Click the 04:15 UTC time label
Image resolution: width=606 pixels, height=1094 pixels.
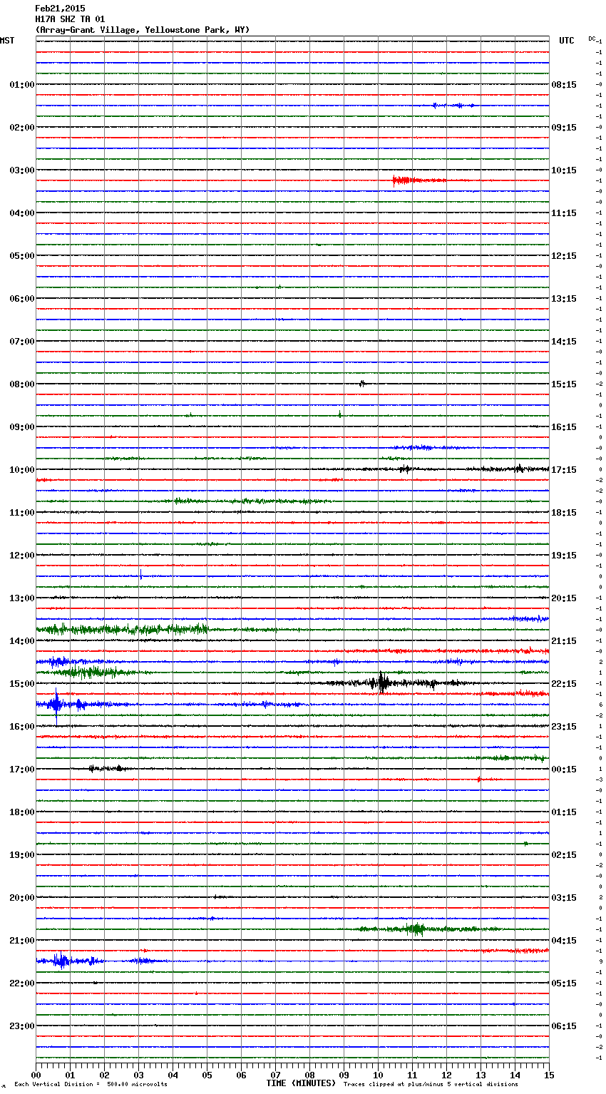pyautogui.click(x=564, y=941)
